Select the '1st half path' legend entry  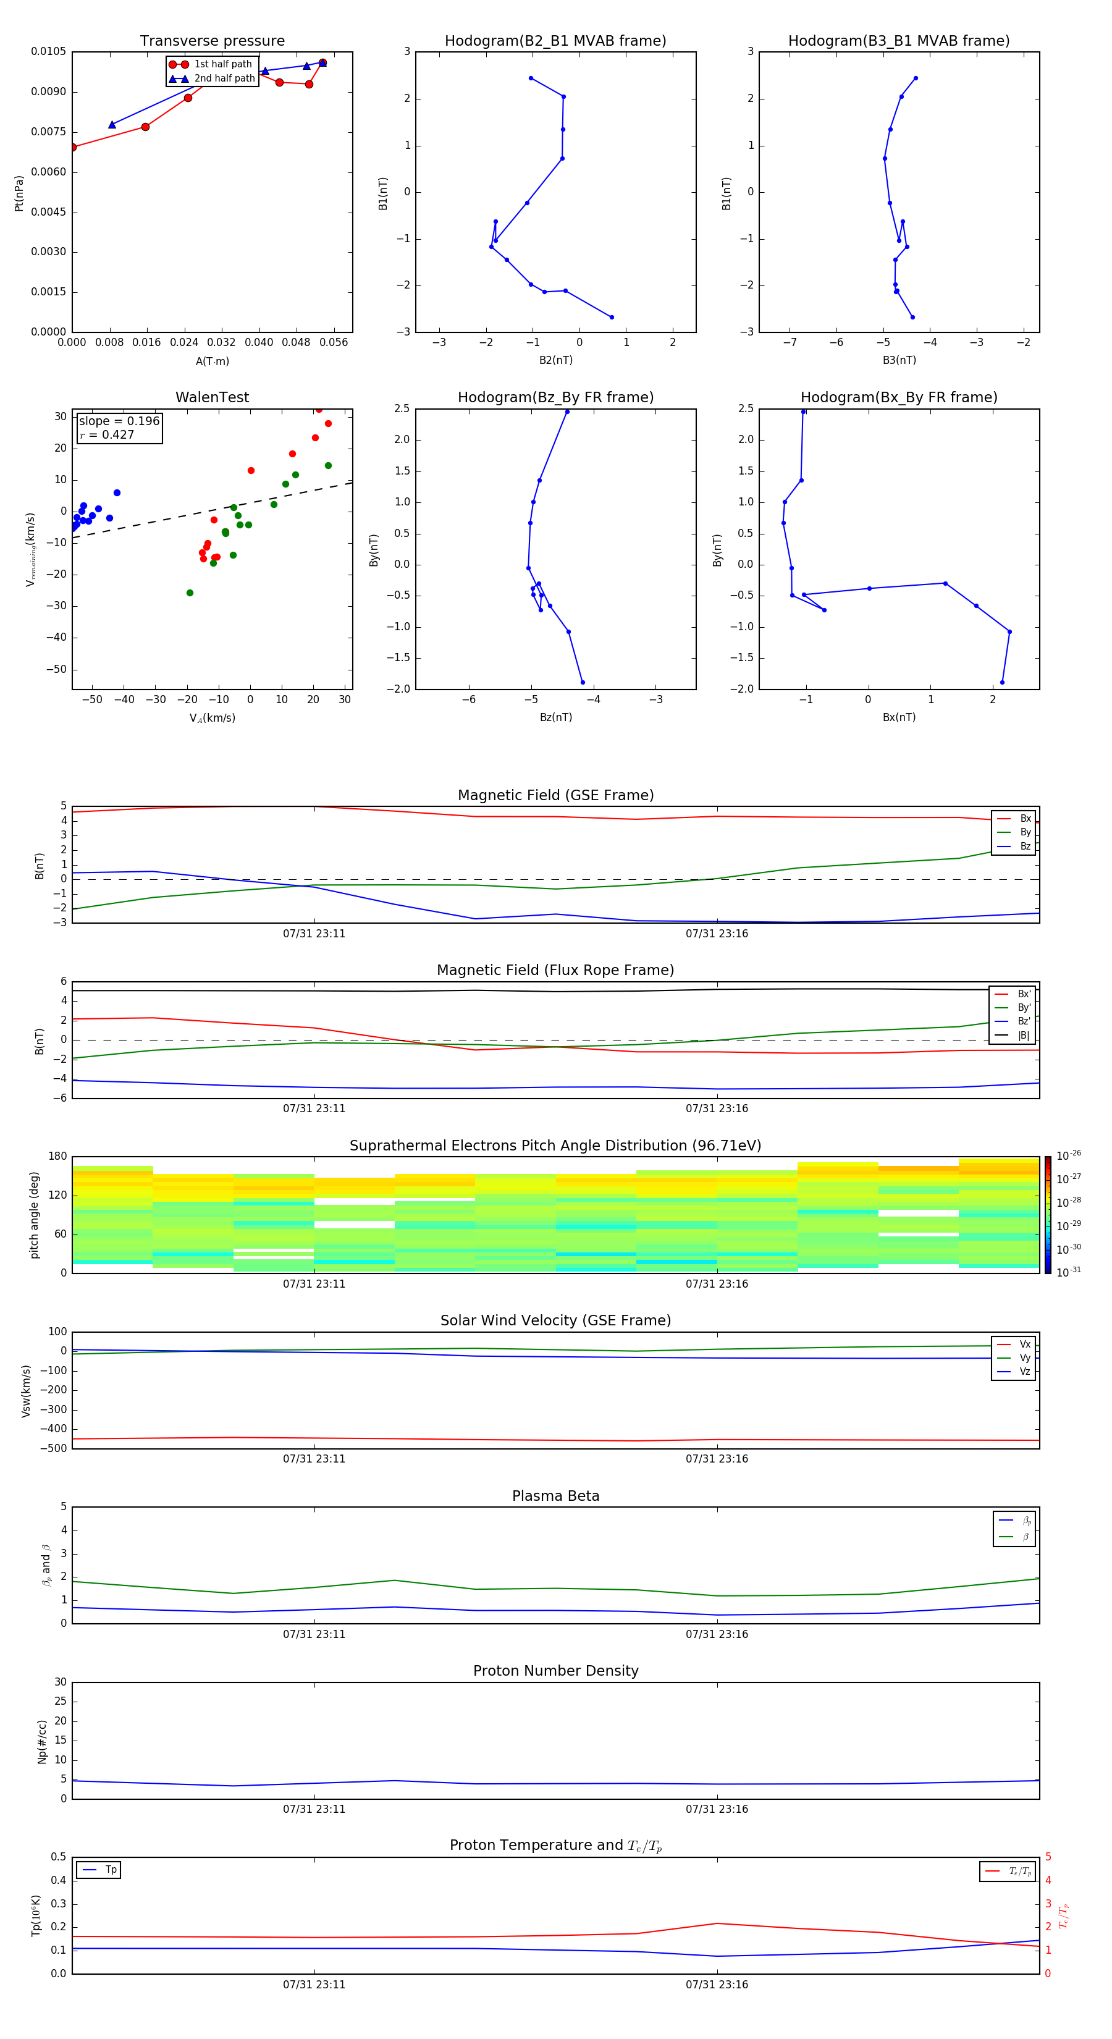tap(211, 64)
